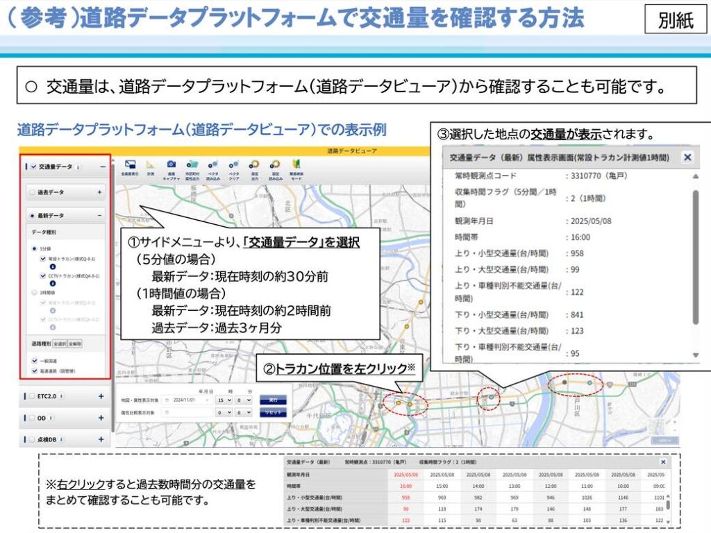Click info icon under CCTVトラカン 5分値

pyautogui.click(x=53, y=283)
